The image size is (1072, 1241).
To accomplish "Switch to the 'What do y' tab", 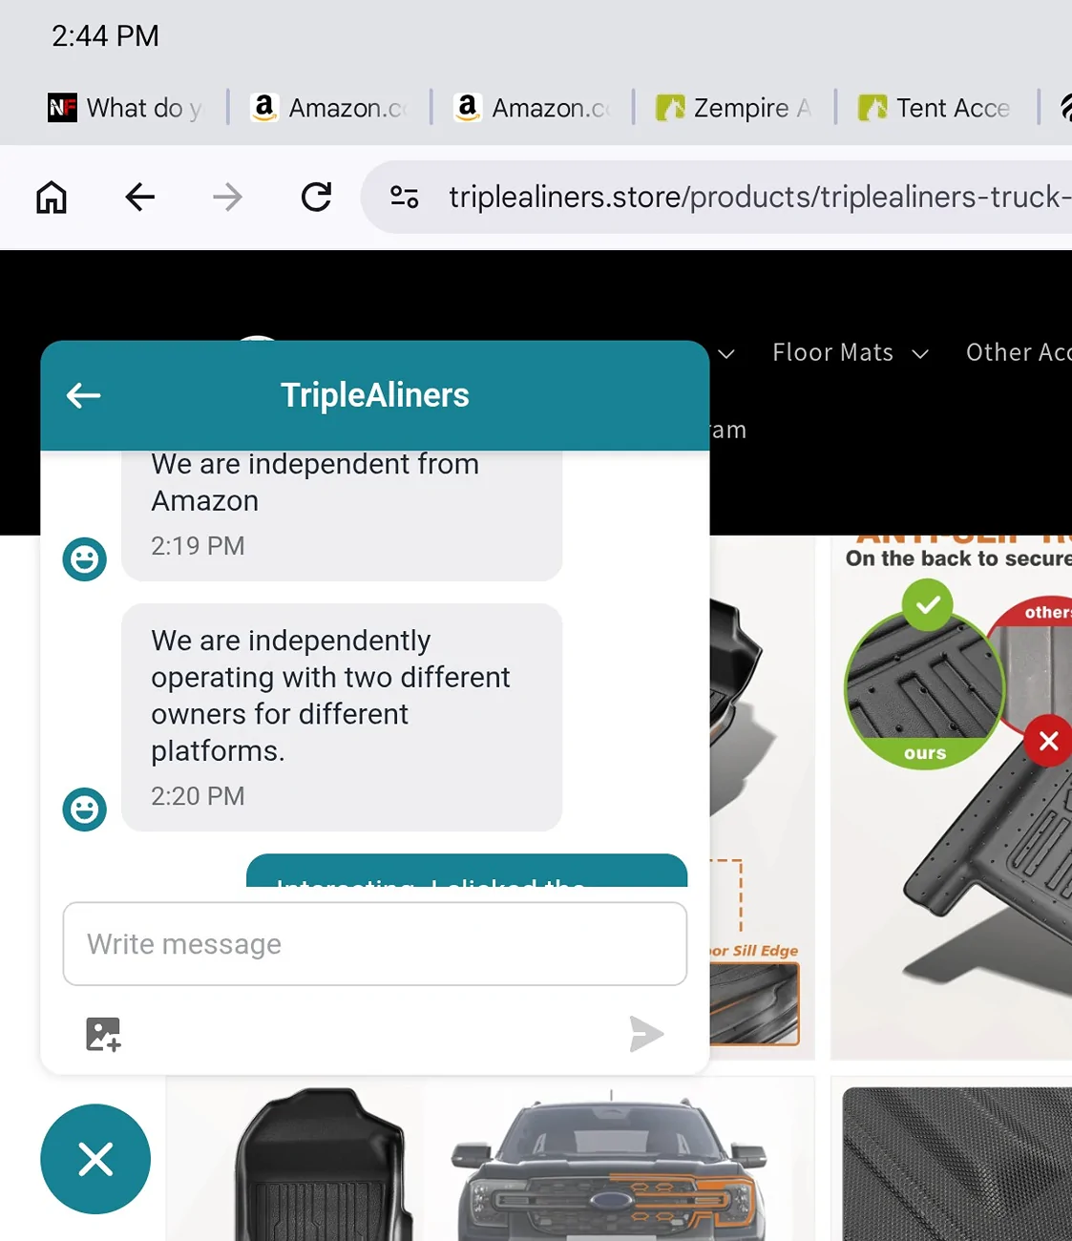I will (x=128, y=108).
